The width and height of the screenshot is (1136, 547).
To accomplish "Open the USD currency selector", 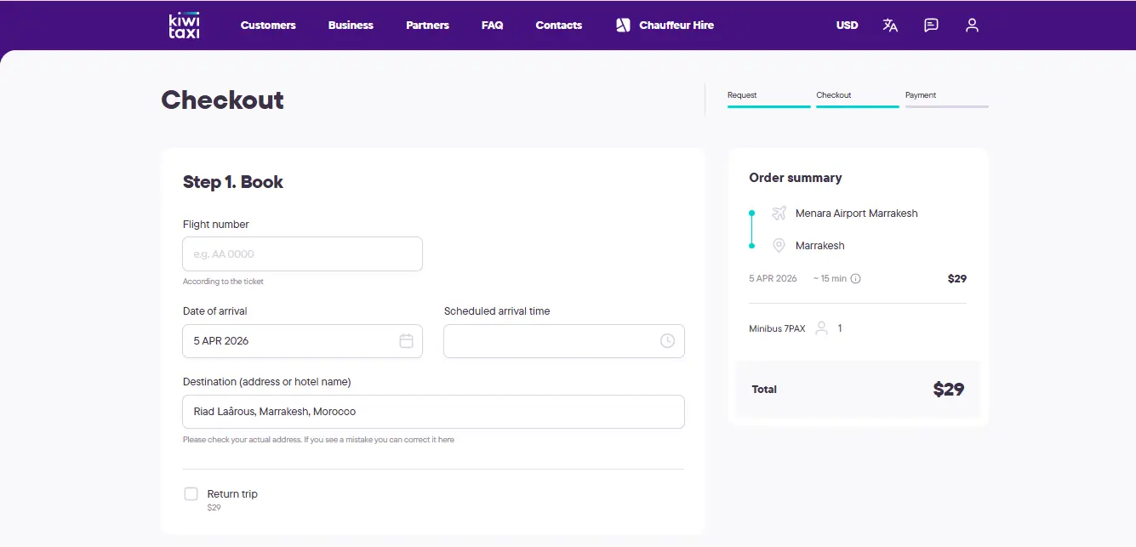I will [x=847, y=26].
